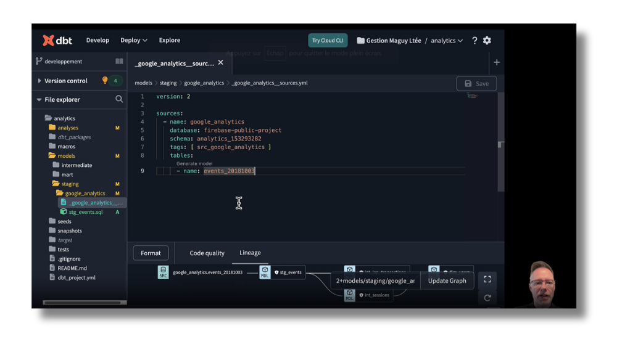Select the google_analytics.events_20181003 lineage node
The image size is (617, 347).
(x=208, y=272)
